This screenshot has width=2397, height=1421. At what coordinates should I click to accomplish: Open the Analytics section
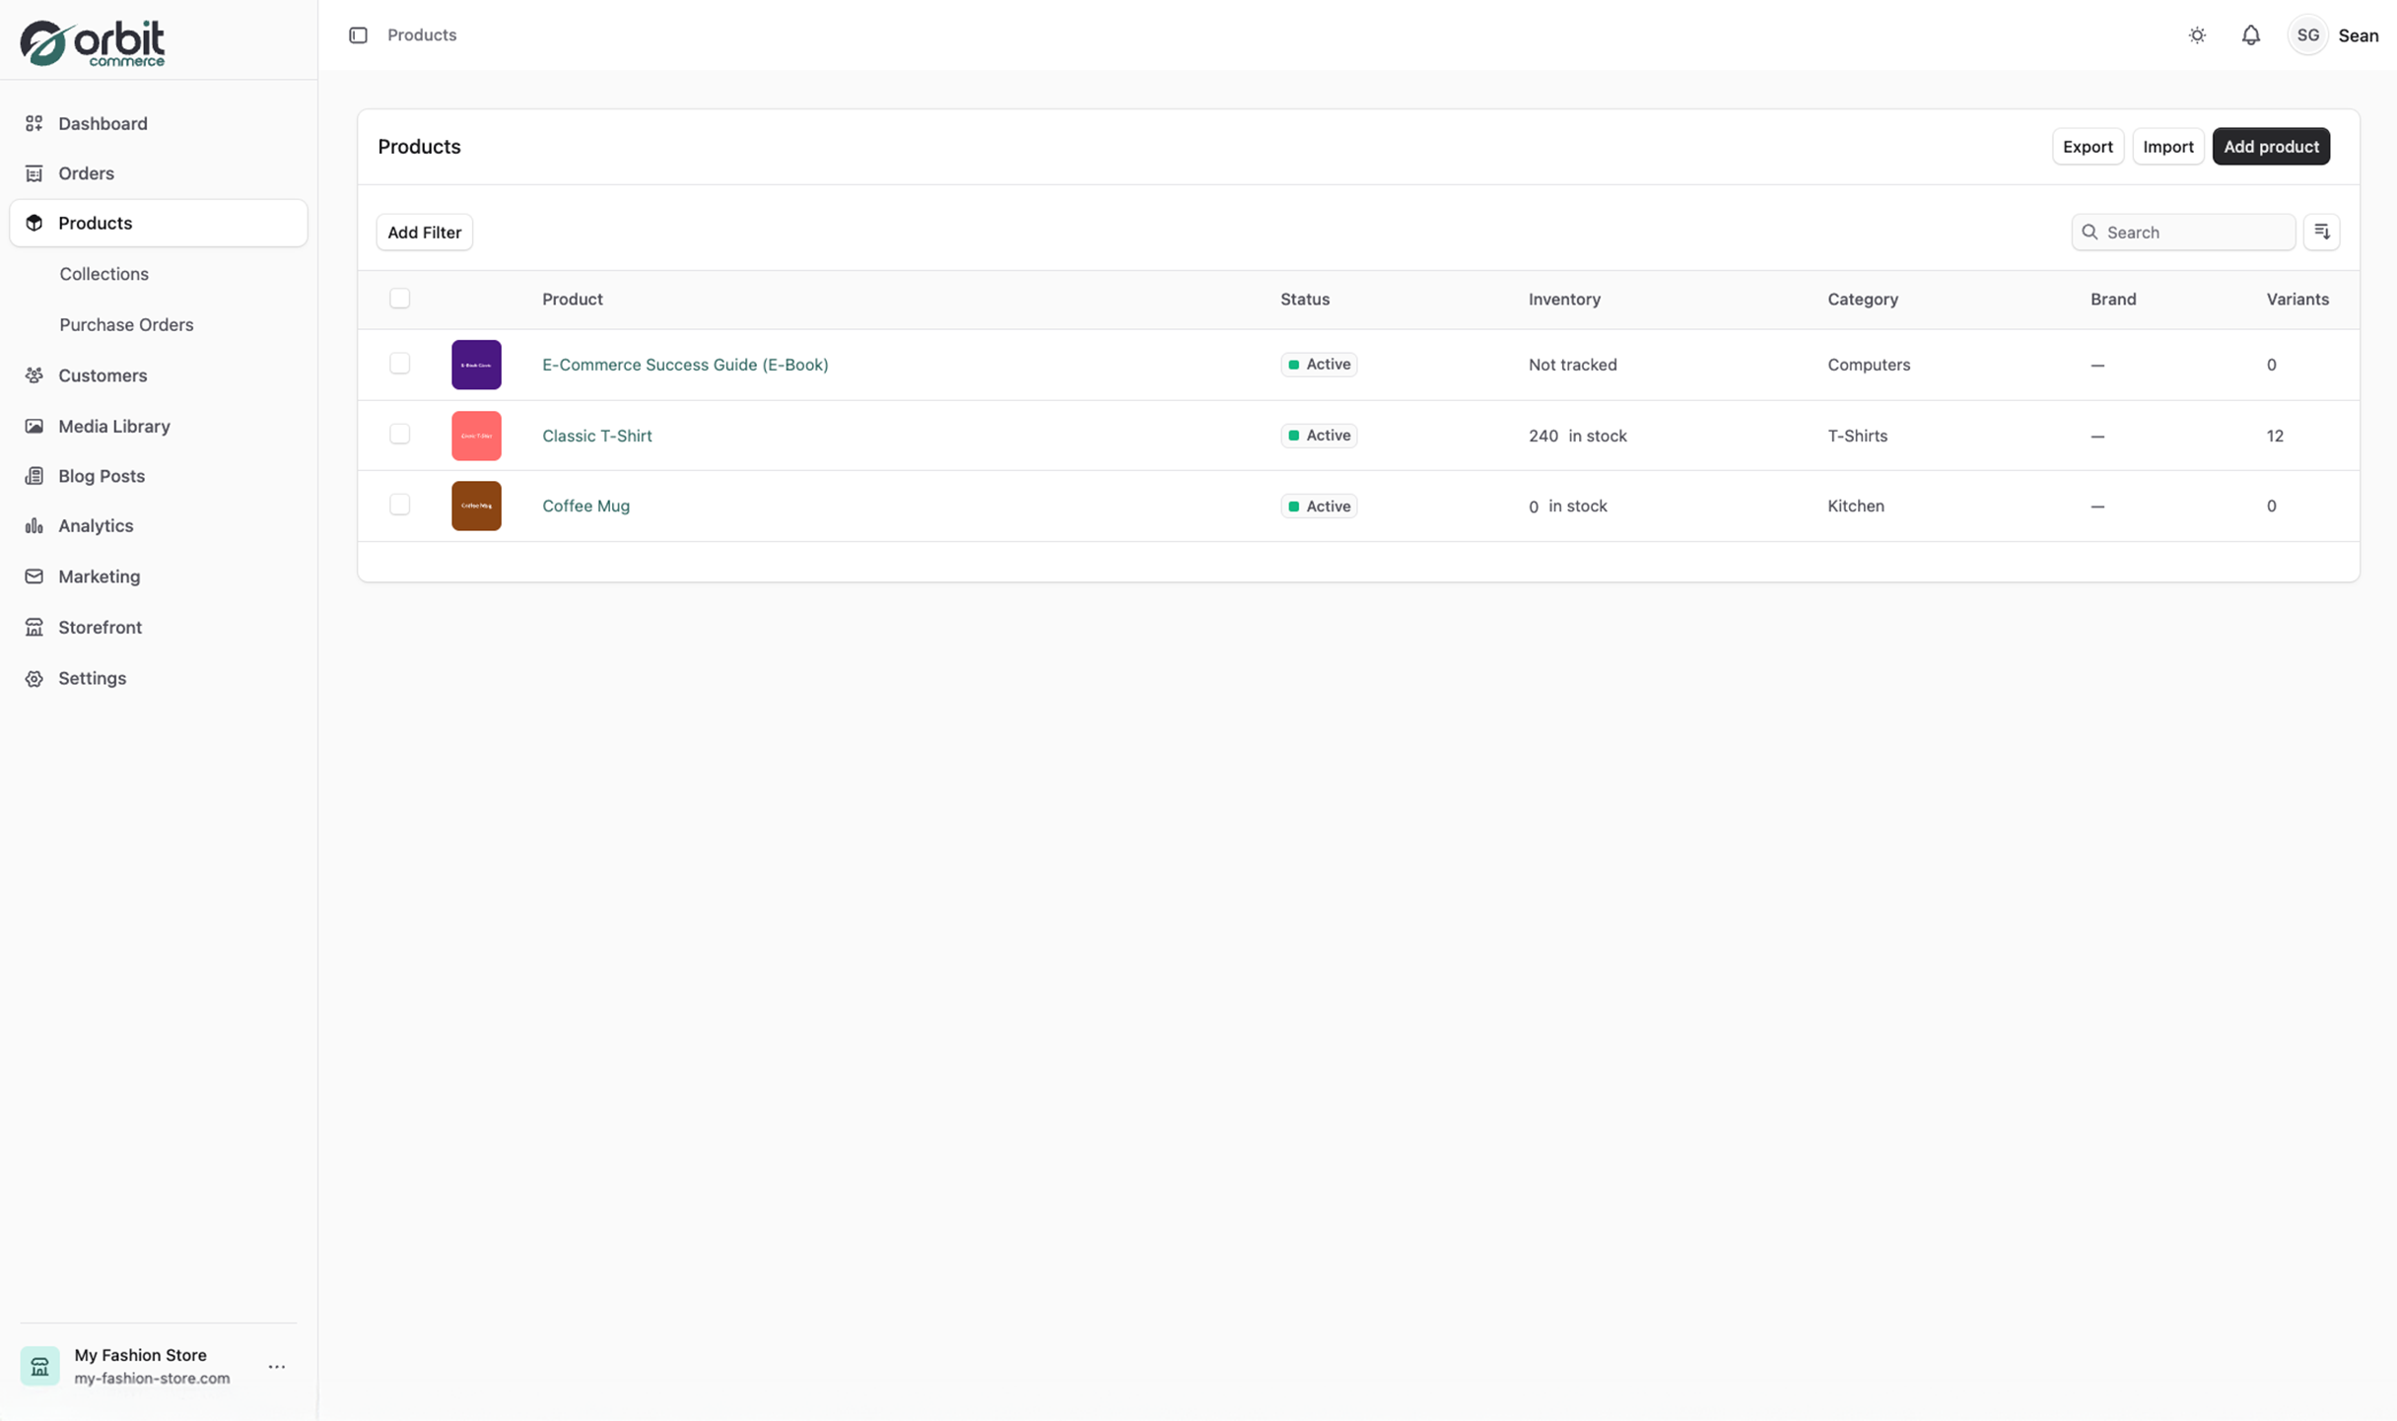[95, 525]
